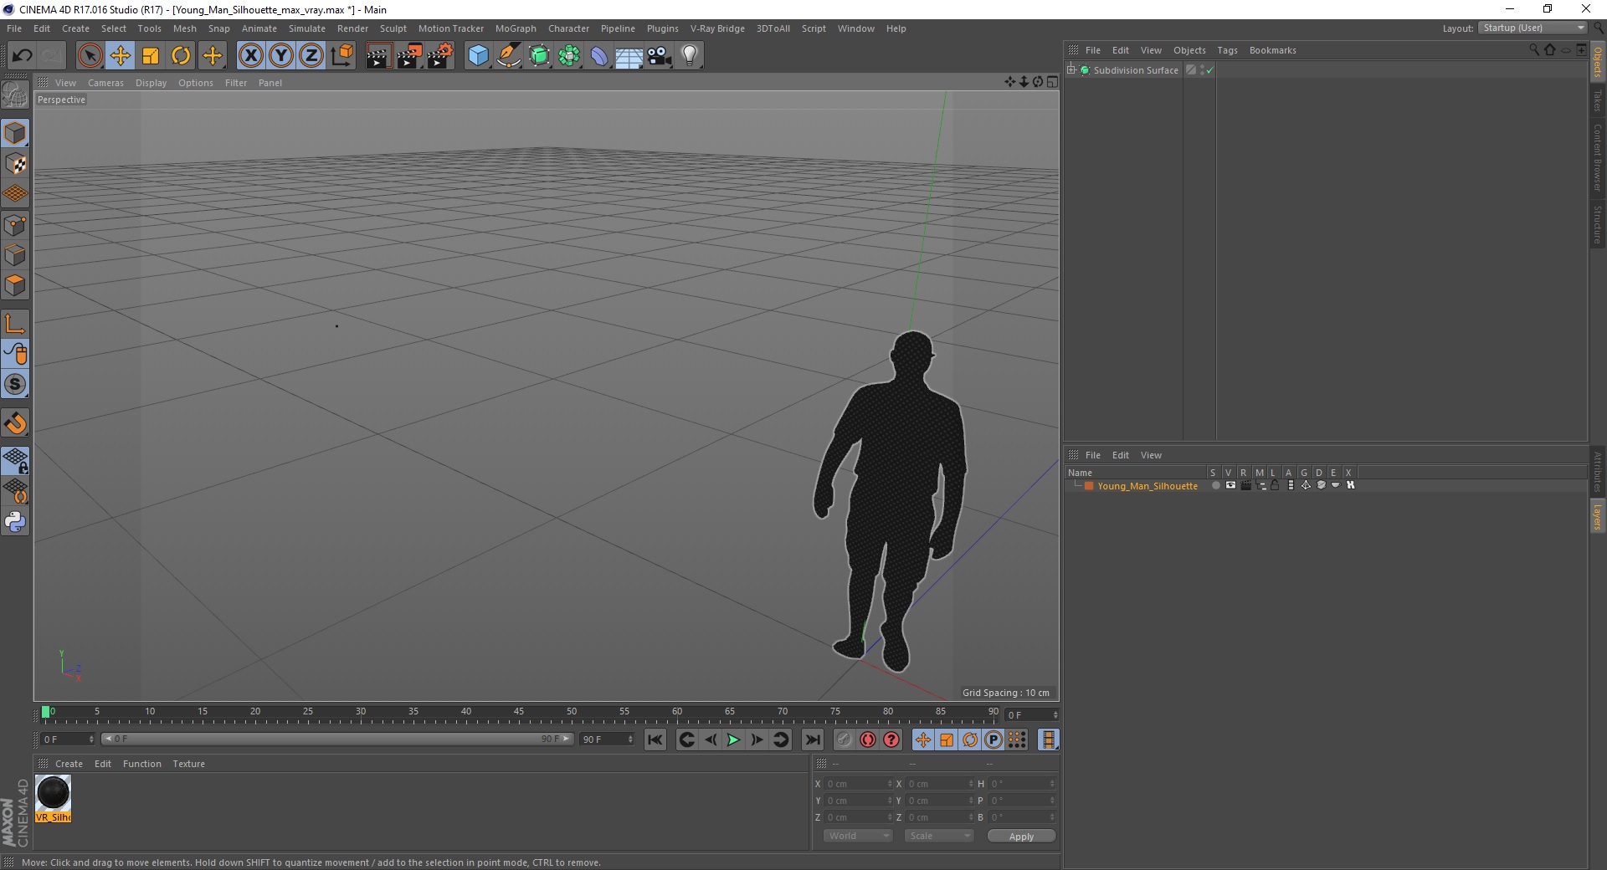Viewport: 1607px width, 870px height.
Task: Select Young_Man_Silhouette layer name
Action: tap(1147, 486)
